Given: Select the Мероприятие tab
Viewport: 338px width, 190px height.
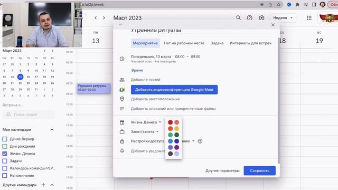Looking at the screenshot, I should point(145,43).
